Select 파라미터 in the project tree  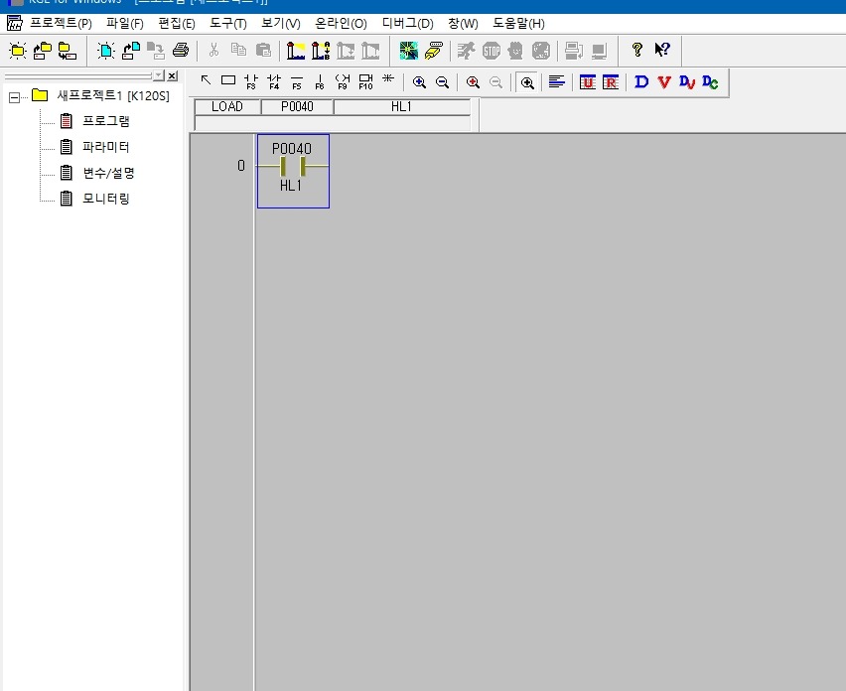105,147
